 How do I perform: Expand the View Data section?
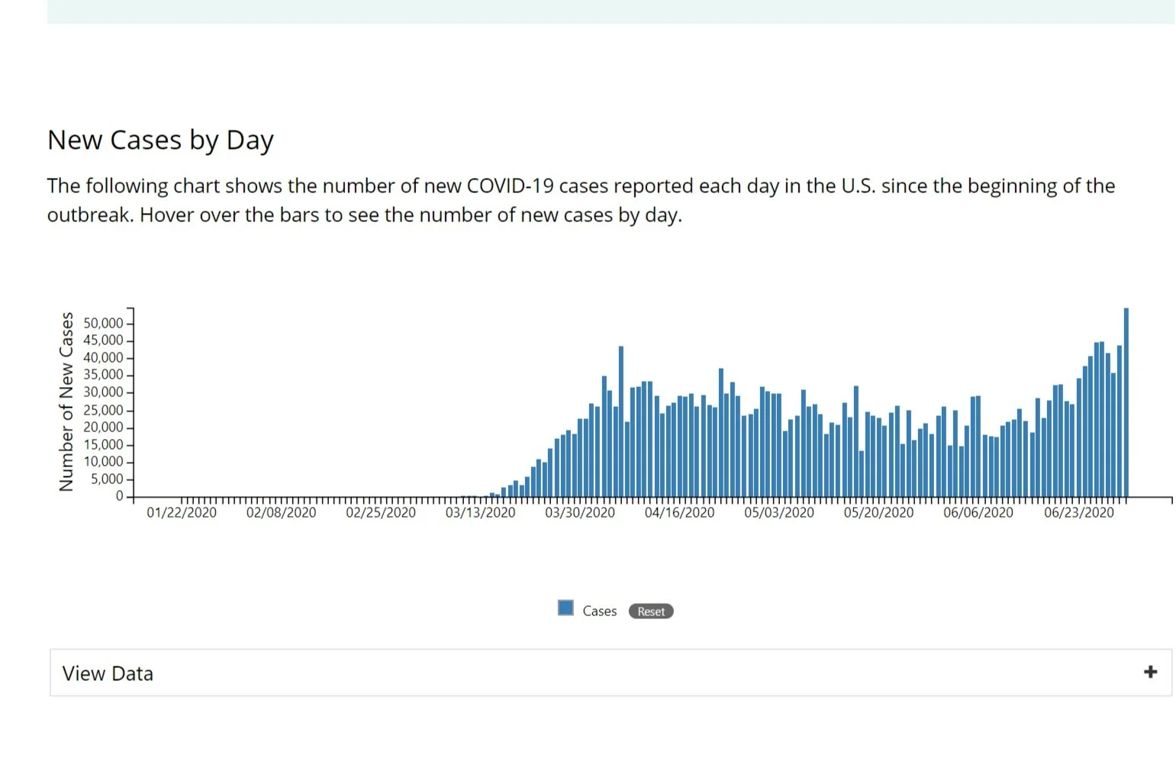[611, 673]
